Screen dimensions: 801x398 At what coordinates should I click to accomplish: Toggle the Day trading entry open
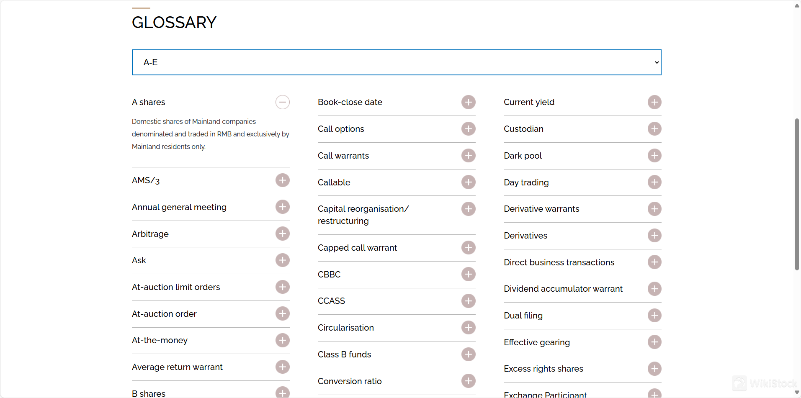pyautogui.click(x=654, y=182)
